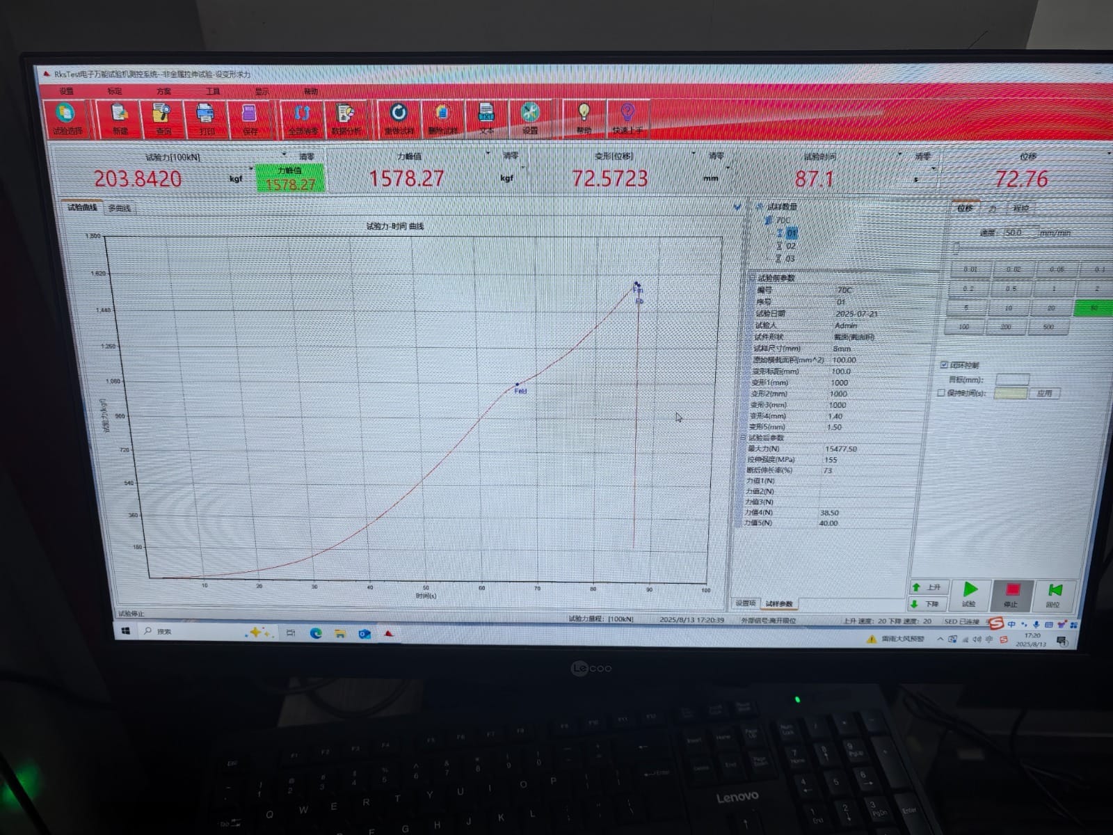
Task: Collapse the 试验后参数 section
Action: (x=743, y=438)
